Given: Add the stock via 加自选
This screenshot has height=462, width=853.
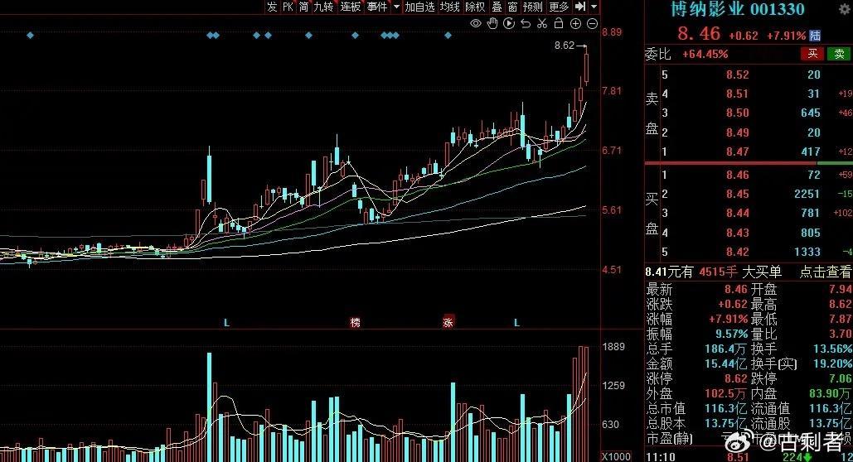Looking at the screenshot, I should [x=420, y=7].
